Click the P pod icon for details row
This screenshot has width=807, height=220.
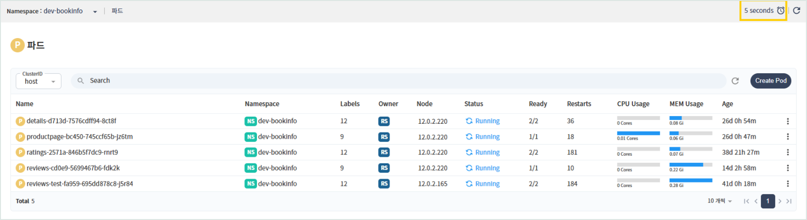(20, 121)
